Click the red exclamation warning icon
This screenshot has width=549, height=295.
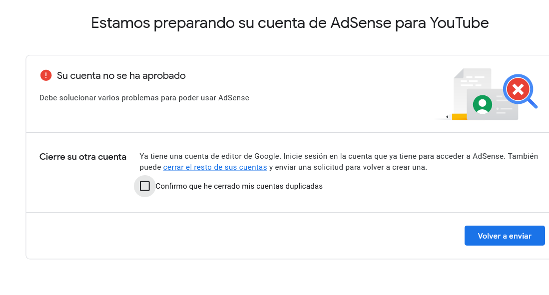46,75
